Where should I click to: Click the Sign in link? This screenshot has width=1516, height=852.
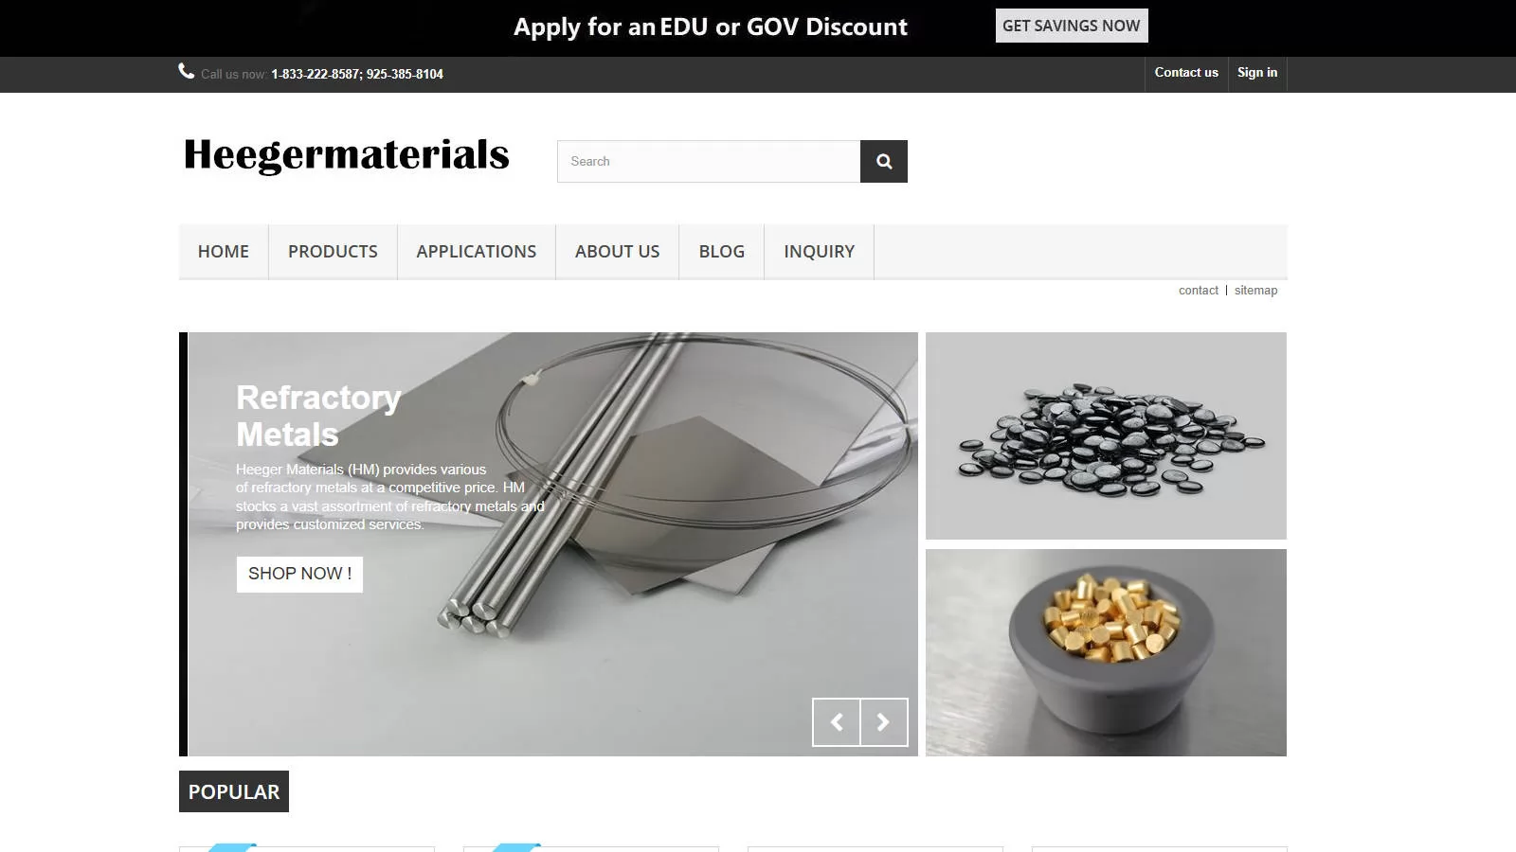coord(1257,73)
